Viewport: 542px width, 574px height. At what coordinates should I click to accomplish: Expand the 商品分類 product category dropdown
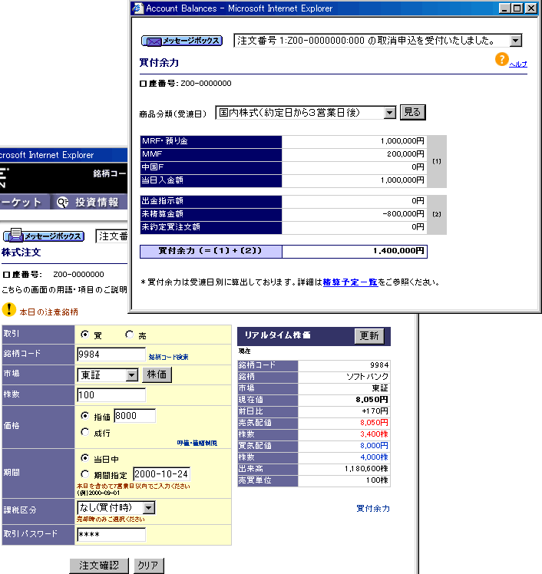pos(389,113)
